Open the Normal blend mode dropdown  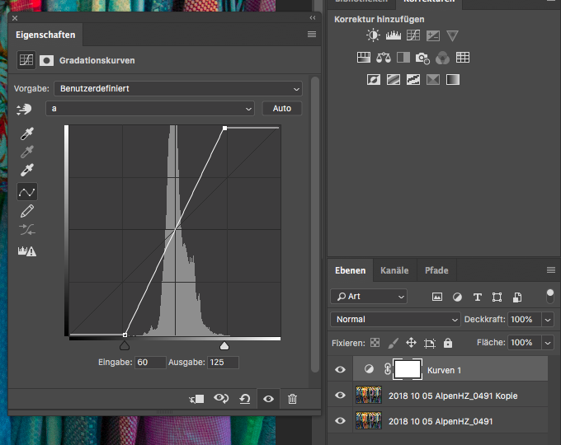(x=395, y=319)
